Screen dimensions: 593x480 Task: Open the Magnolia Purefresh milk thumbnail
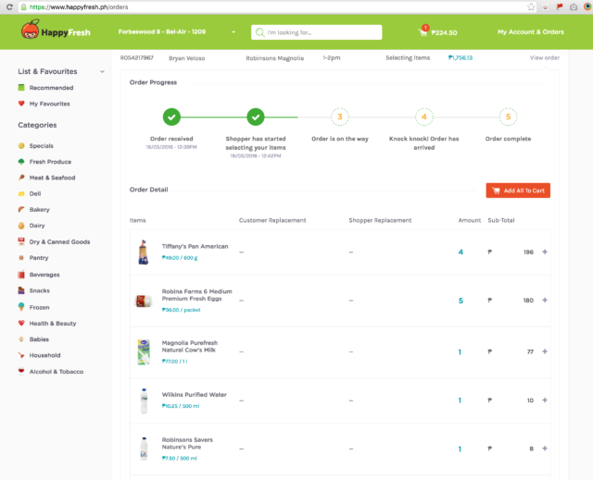coord(144,351)
